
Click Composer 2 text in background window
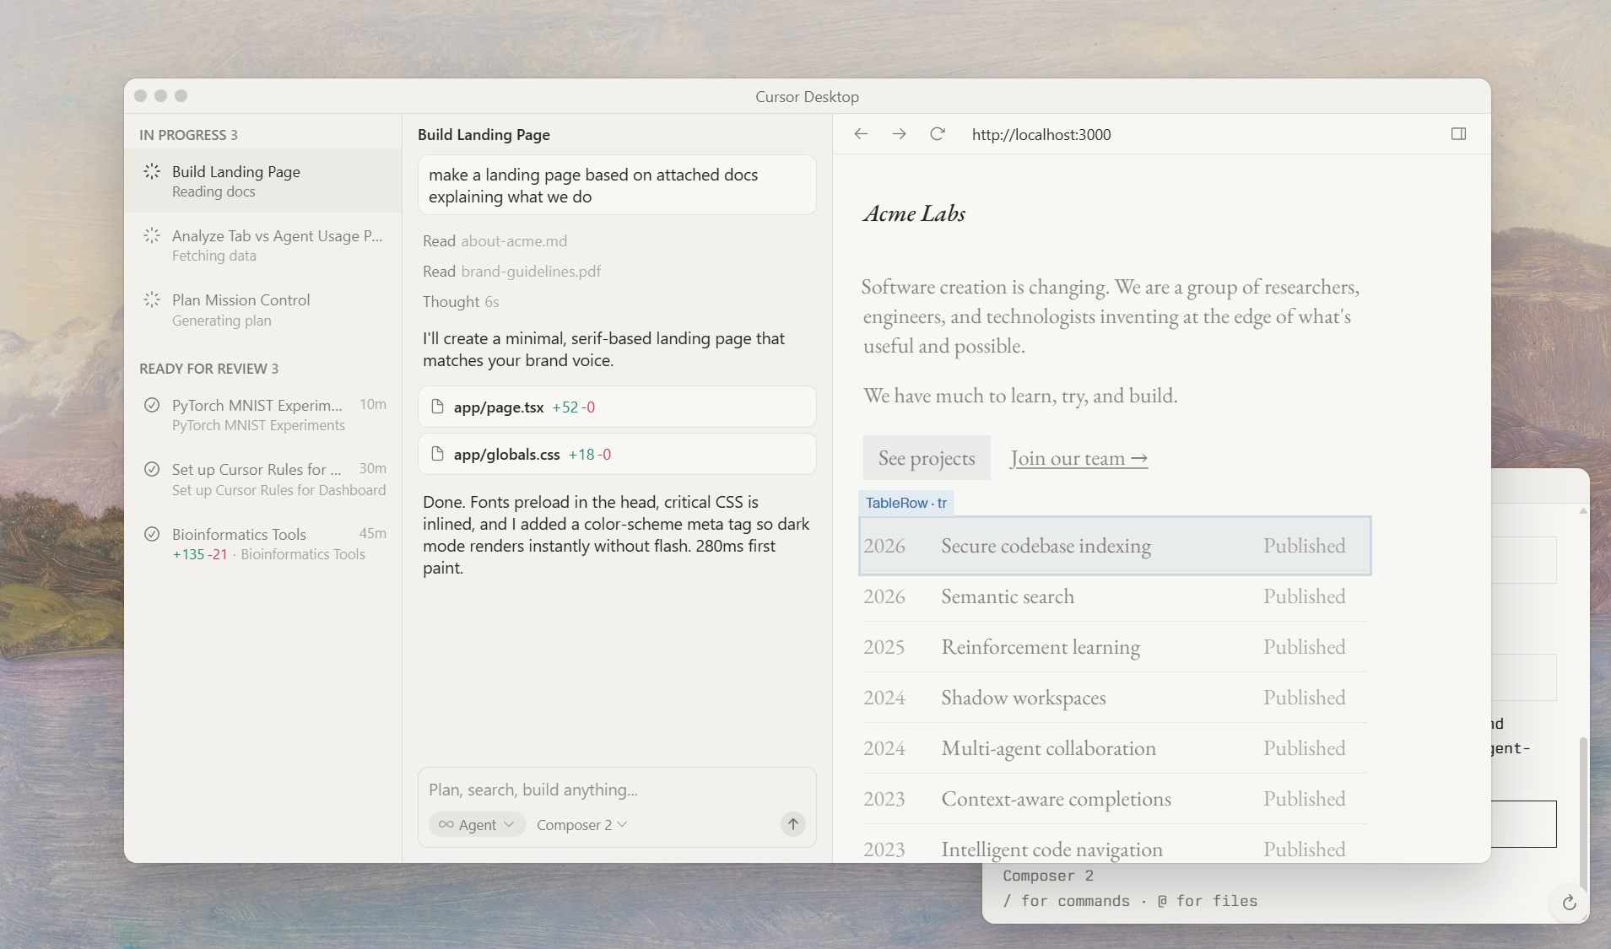click(1048, 876)
